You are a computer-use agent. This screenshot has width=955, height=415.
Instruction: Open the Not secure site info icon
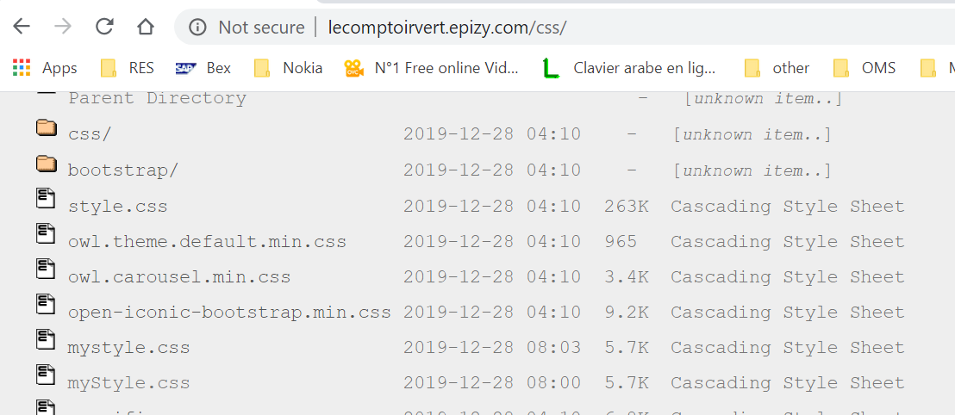point(197,27)
